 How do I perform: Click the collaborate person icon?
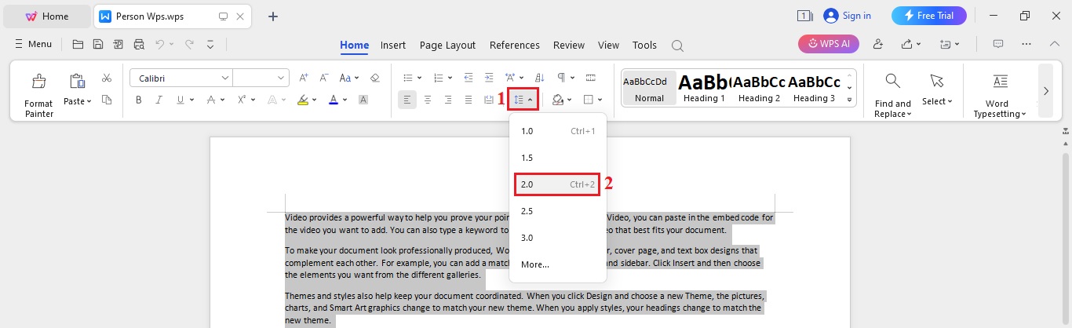pos(878,44)
